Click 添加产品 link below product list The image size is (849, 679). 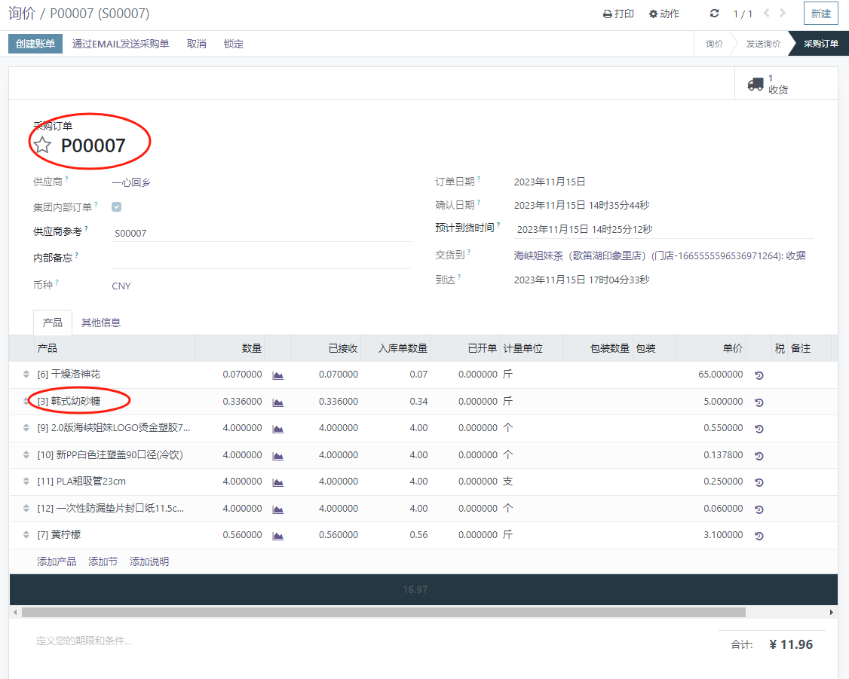[57, 561]
